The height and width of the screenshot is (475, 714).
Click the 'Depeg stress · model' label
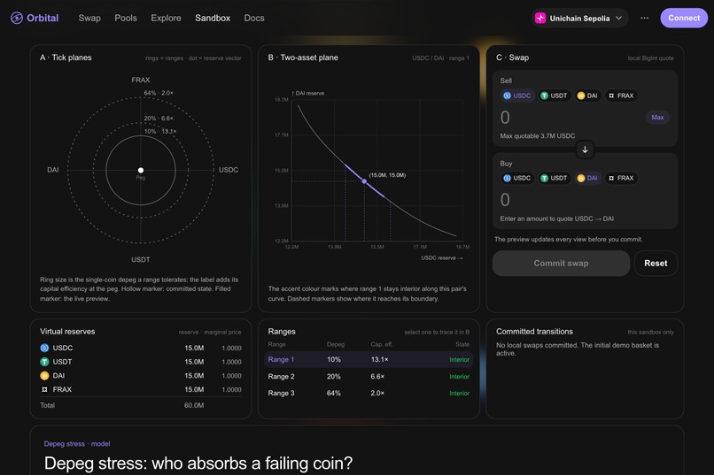click(x=77, y=444)
